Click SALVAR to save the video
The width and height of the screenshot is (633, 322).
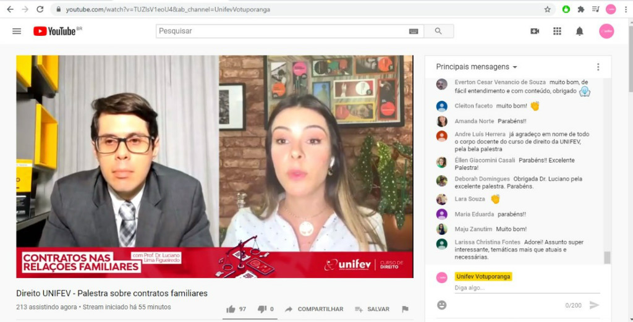[x=372, y=309]
